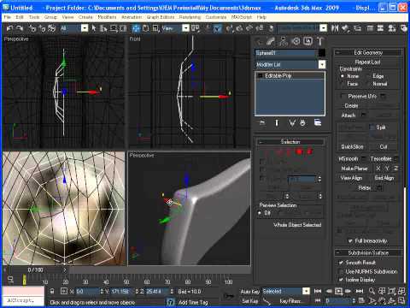Viewport: 410px width, 308px height.
Task: Select the Select and Move tool
Action: coord(136,28)
